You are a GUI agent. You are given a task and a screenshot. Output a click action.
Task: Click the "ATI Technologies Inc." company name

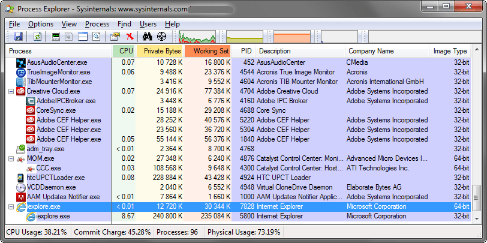(x=378, y=168)
